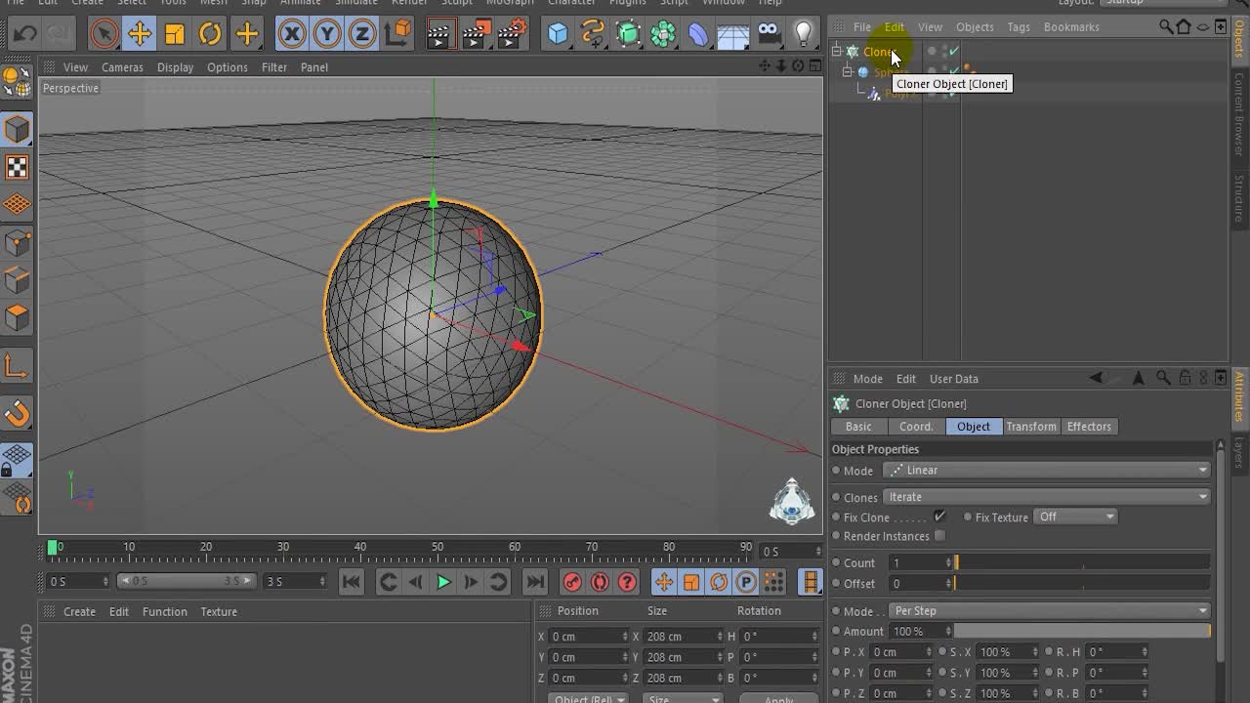Open viewport View menu

coord(75,67)
